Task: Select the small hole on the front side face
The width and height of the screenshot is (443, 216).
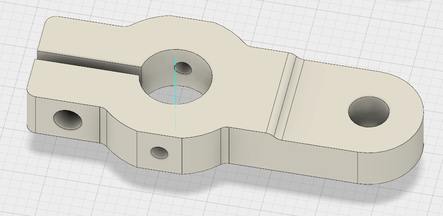Action: pos(160,153)
